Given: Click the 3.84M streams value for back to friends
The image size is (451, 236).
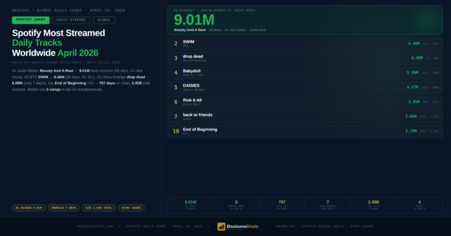Looking at the screenshot, I should 410,117.
